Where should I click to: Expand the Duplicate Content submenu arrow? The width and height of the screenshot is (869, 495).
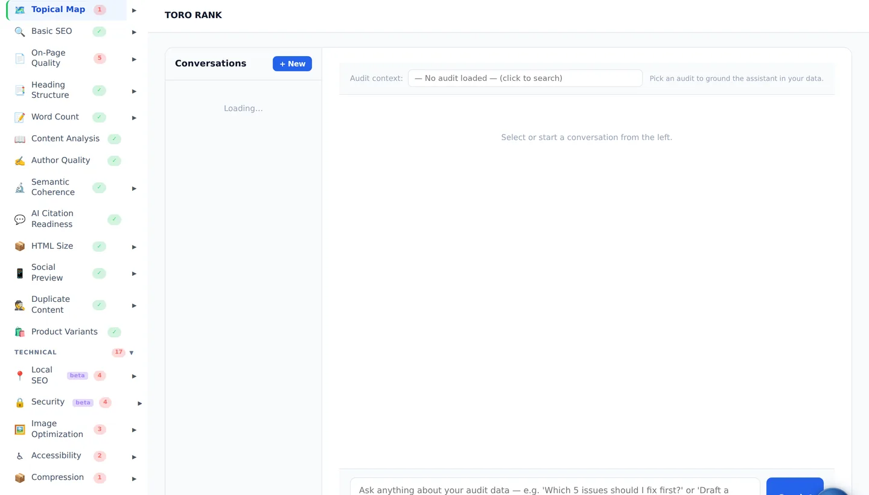pos(134,305)
